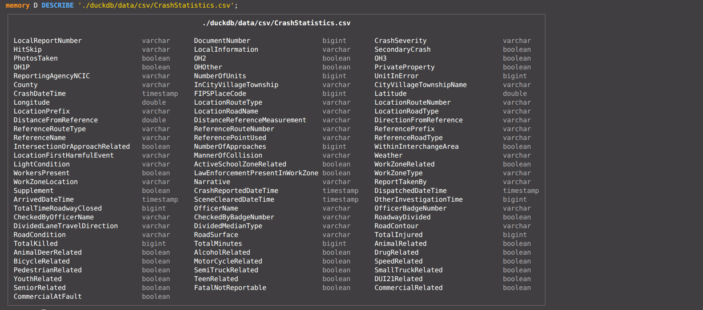Select the WithinInterchangeArea column name

pyautogui.click(x=417, y=147)
